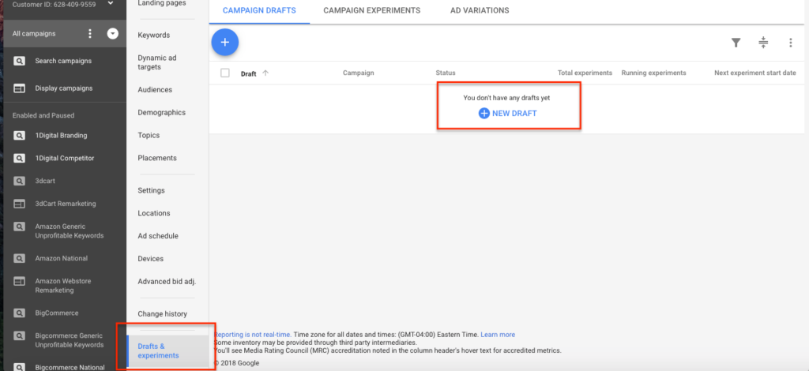This screenshot has width=809, height=371.
Task: Open the Placements page
Action: tap(157, 158)
